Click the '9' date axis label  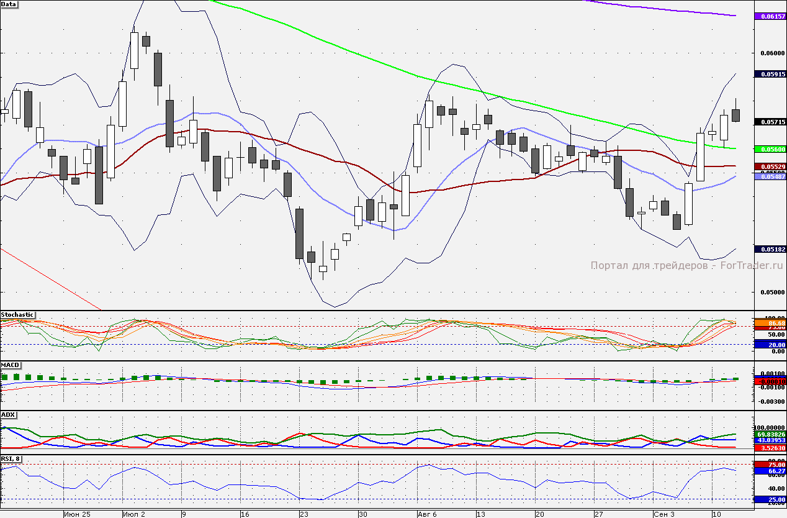point(184,514)
